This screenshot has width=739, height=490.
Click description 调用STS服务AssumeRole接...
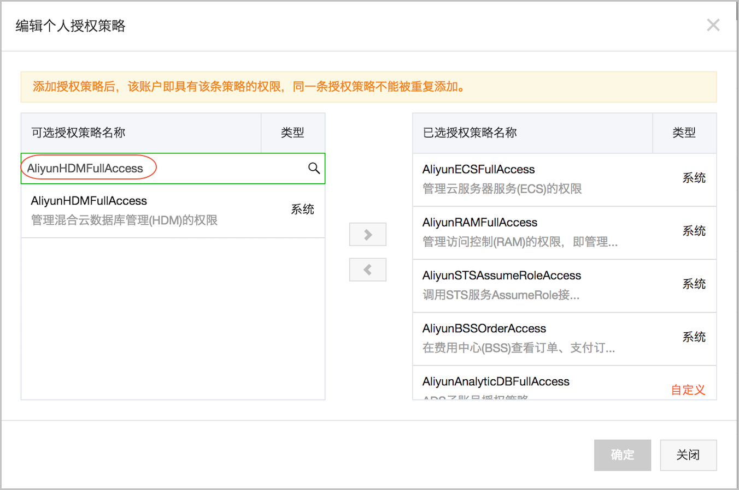(501, 295)
